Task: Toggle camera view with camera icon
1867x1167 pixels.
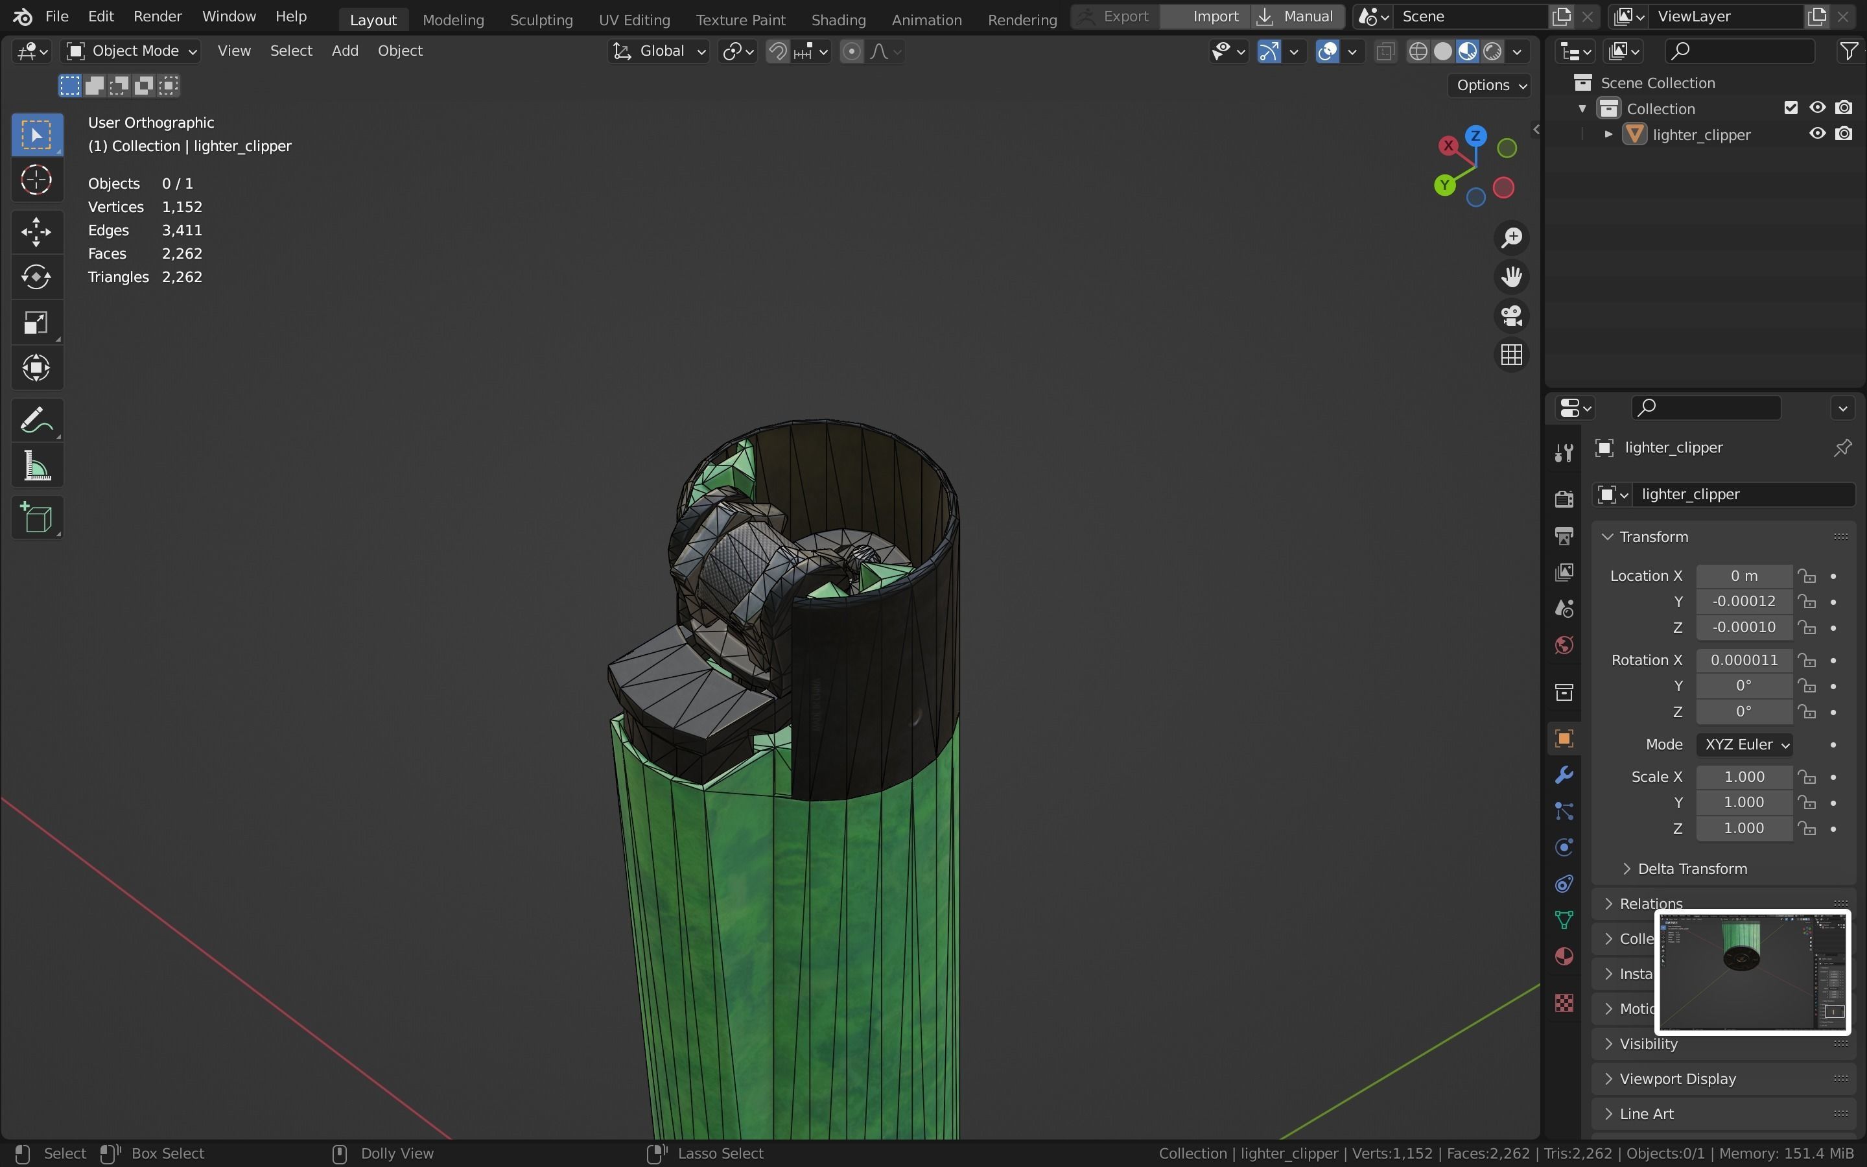Action: click(1511, 316)
